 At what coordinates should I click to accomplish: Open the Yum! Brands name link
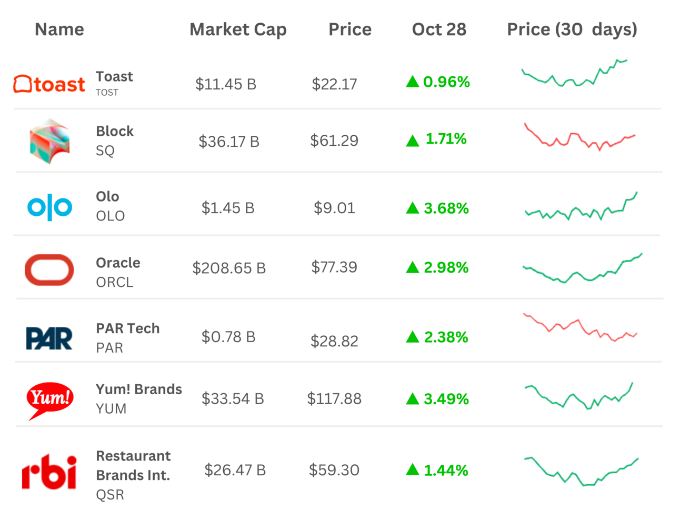[x=139, y=389]
